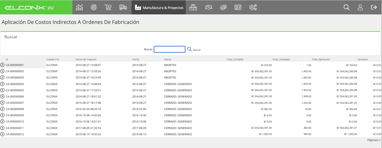This screenshot has height=148, width=382.
Task: Open the user profile icon
Action: pyautogui.click(x=360, y=7)
